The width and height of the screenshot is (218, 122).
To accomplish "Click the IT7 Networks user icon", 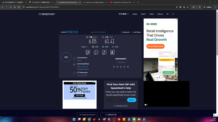I will (x=74, y=73).
